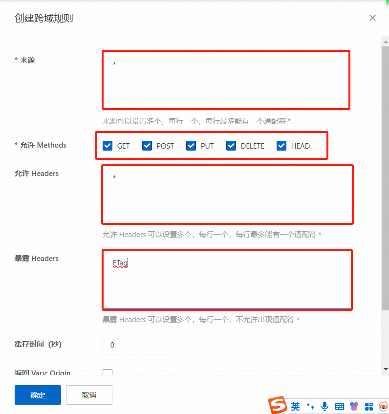Click the scrollbar up arrow
389x414 pixels.
pyautogui.click(x=386, y=42)
